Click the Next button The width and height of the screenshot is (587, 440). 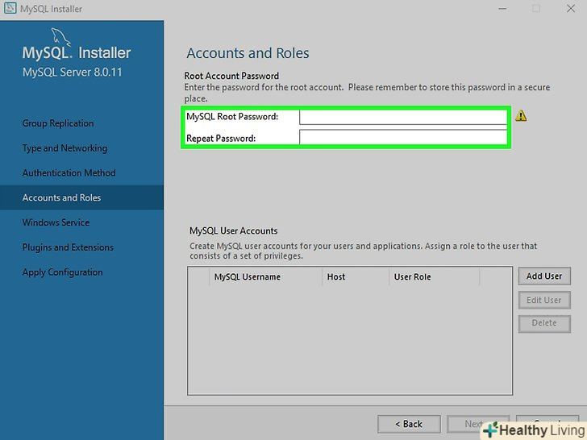coord(478,424)
